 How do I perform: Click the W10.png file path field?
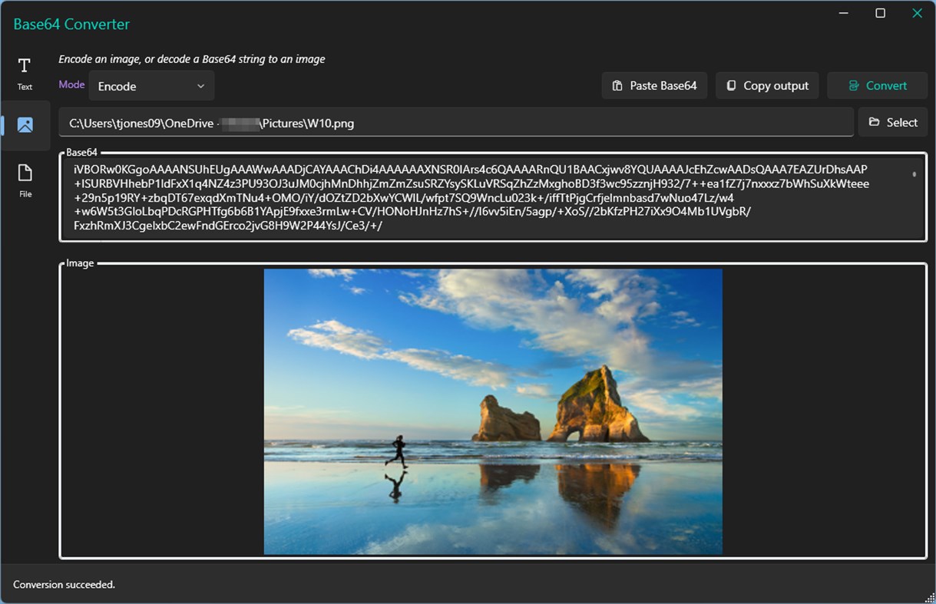(456, 123)
